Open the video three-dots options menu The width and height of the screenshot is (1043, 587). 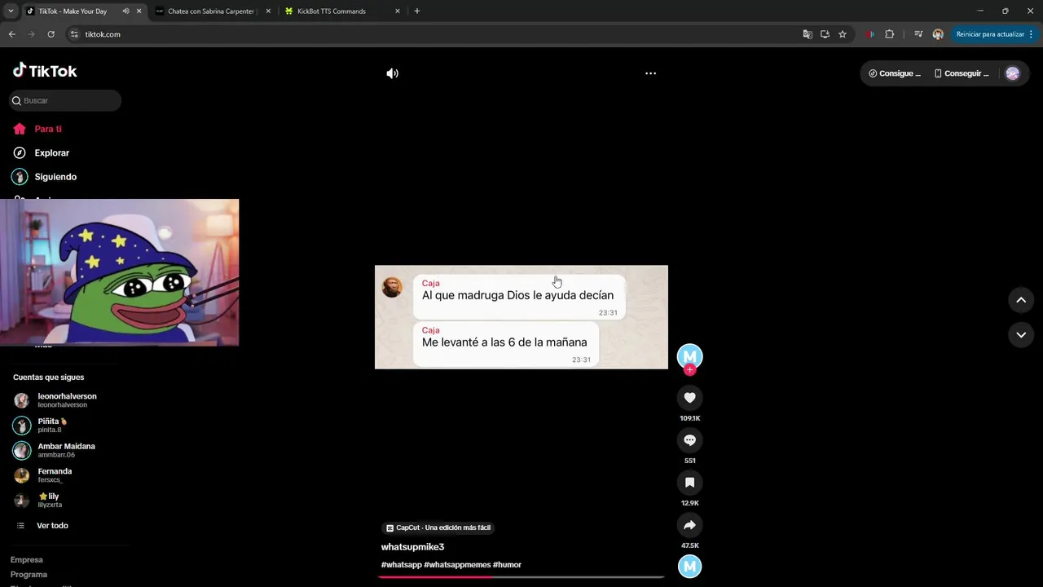tap(650, 73)
